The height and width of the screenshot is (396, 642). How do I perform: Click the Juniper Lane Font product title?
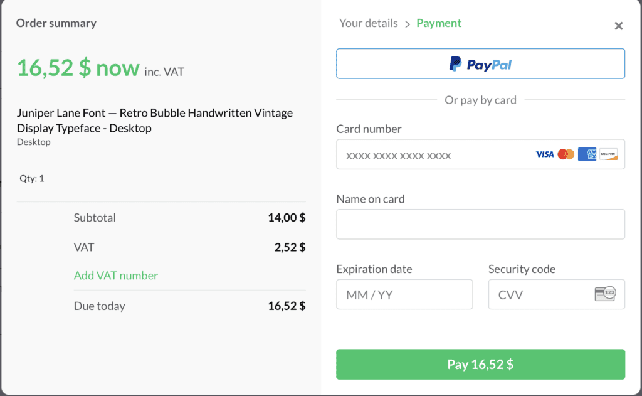155,120
